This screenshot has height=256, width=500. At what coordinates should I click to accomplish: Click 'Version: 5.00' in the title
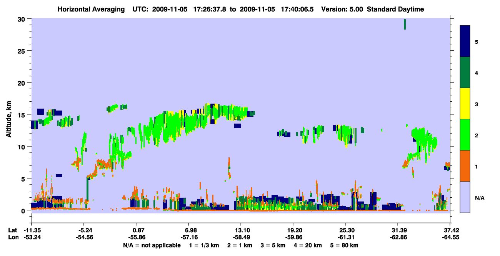(x=343, y=9)
